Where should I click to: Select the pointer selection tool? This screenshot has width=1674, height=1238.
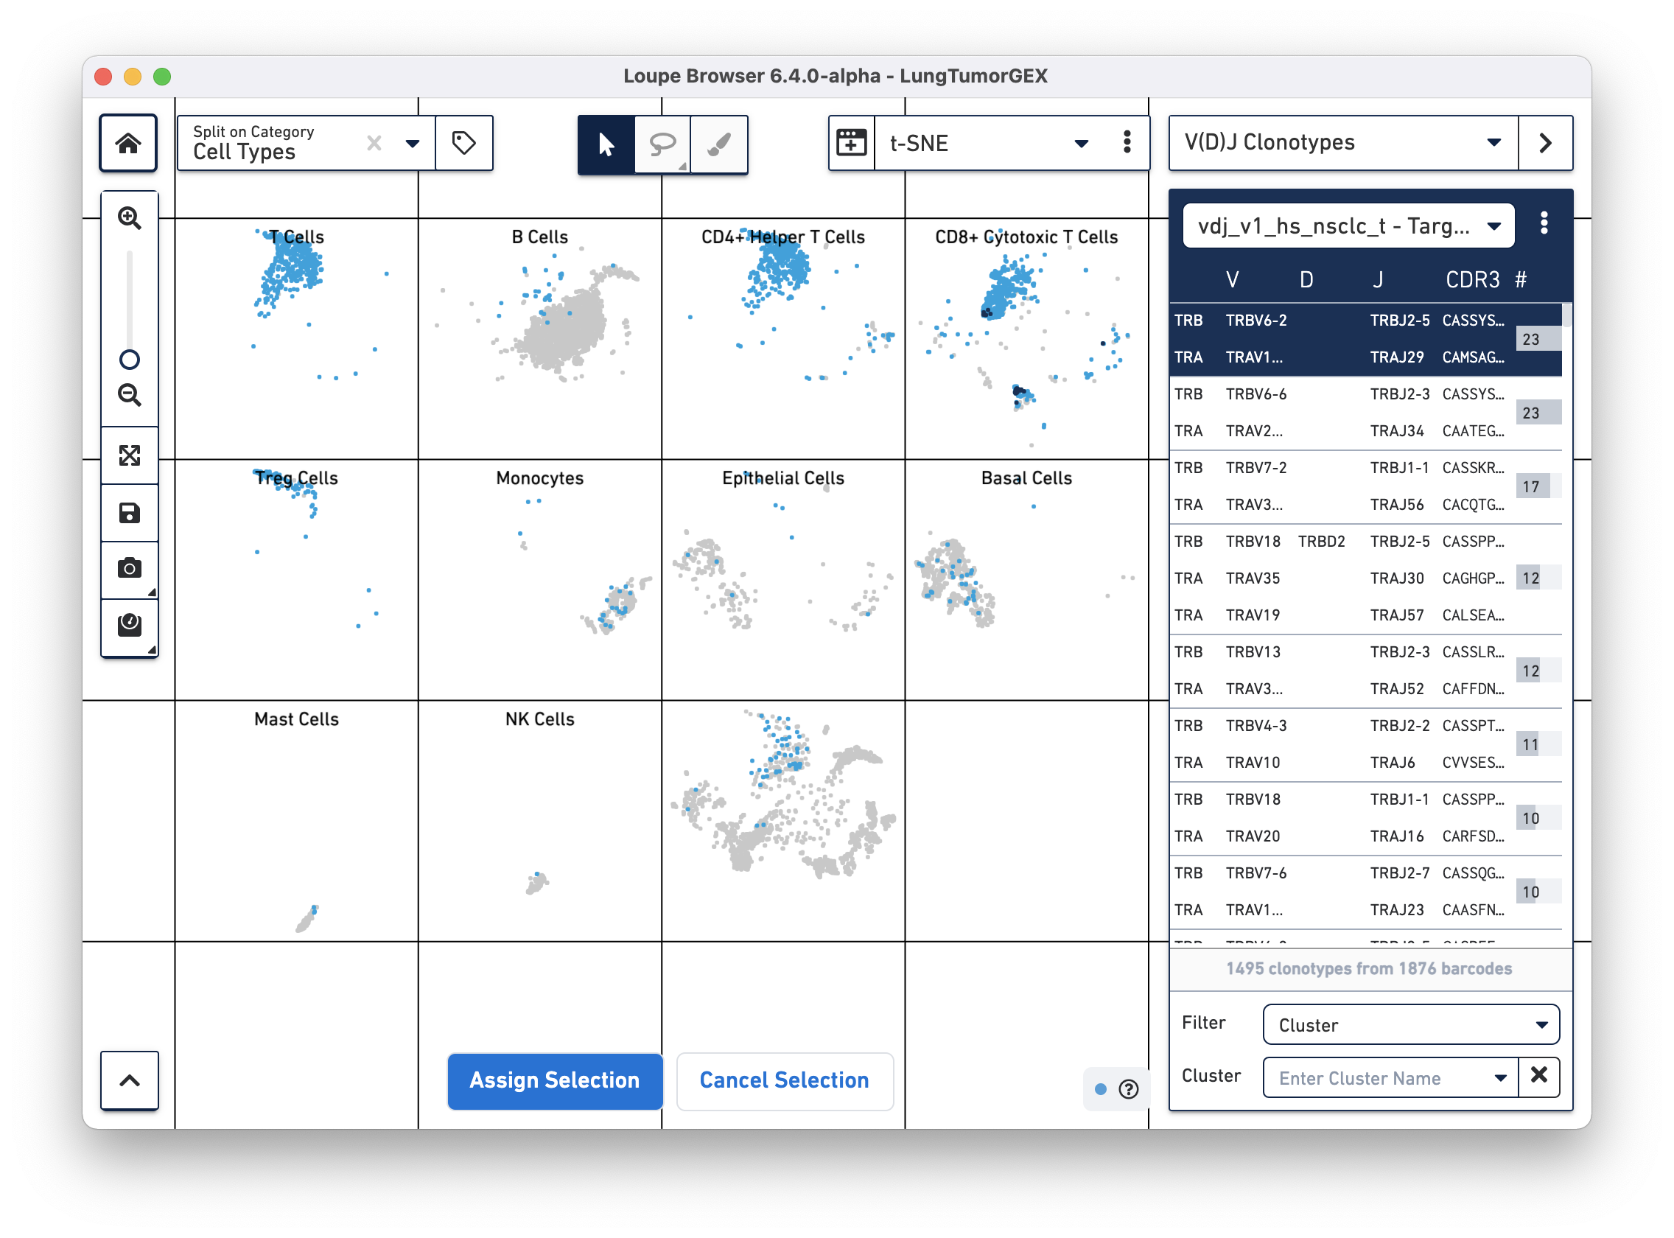click(606, 144)
